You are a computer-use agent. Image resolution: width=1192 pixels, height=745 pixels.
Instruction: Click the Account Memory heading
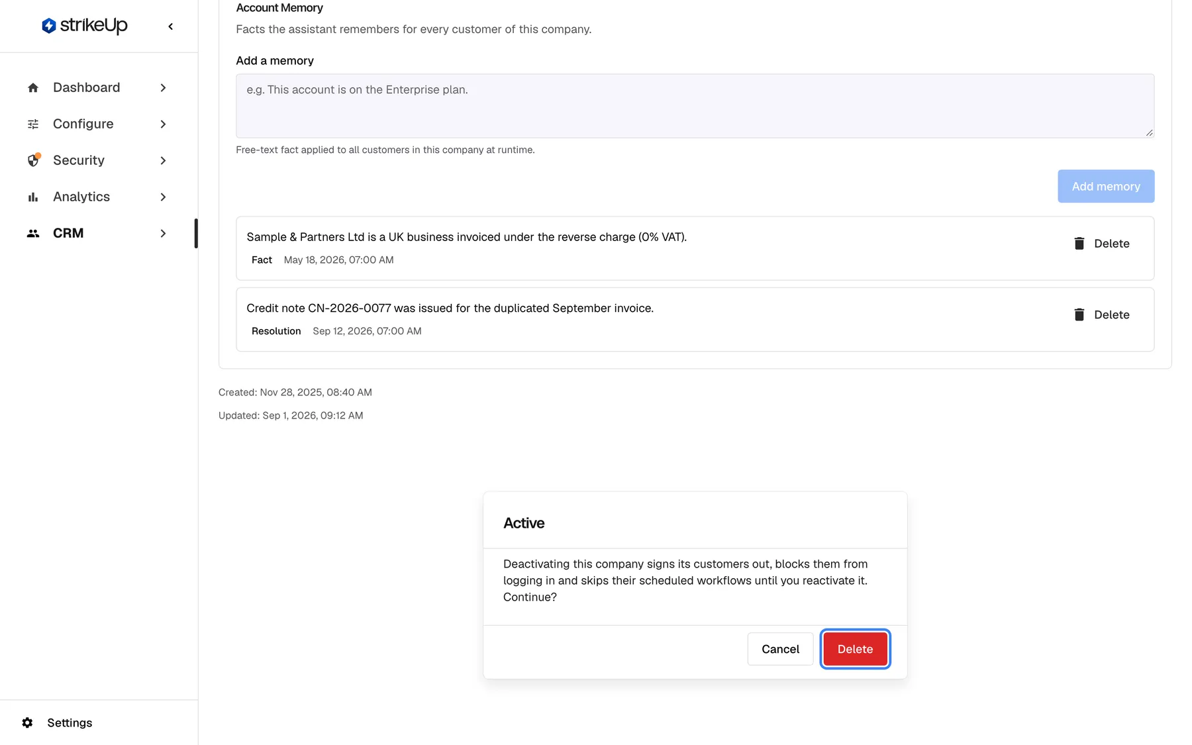[x=279, y=8]
